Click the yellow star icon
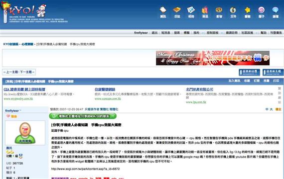Image resolution: width=284 pixels, height=179 pixels. (248, 12)
